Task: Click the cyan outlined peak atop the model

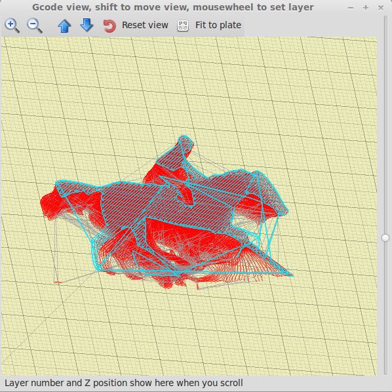Action: pyautogui.click(x=186, y=142)
